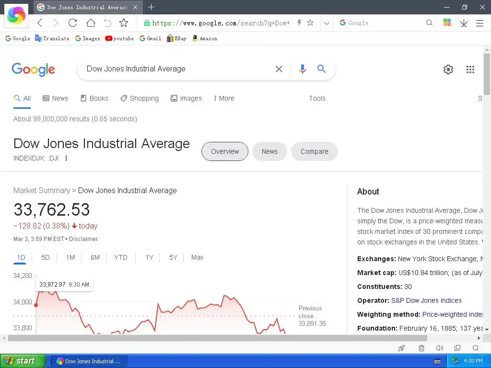Open Price-weighted index link
This screenshot has height=368, width=491.
coord(453,314)
